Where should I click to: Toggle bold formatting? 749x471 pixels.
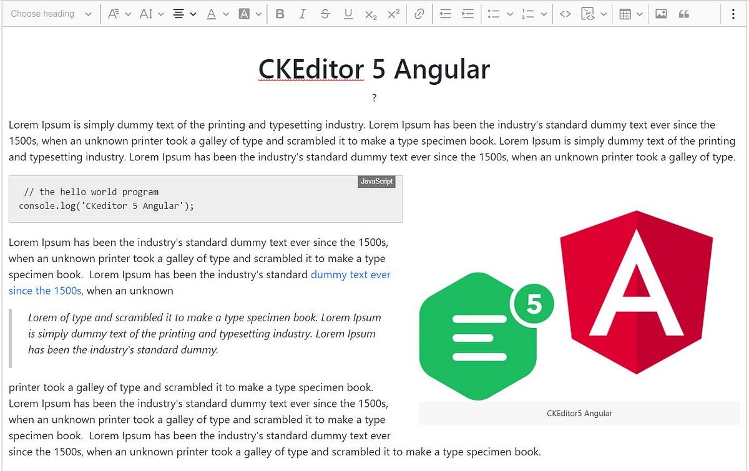tap(280, 13)
